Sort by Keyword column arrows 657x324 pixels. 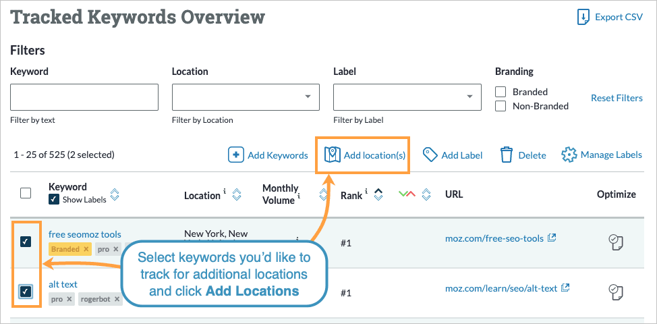115,195
